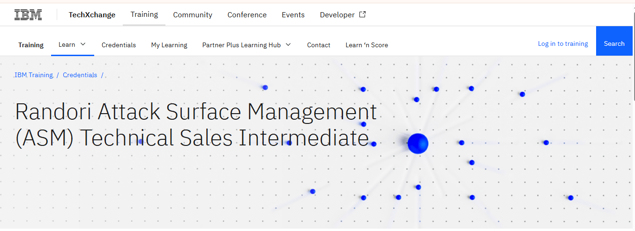Screen dimensions: 635x231
Task: Open the Contact page
Action: [319, 45]
